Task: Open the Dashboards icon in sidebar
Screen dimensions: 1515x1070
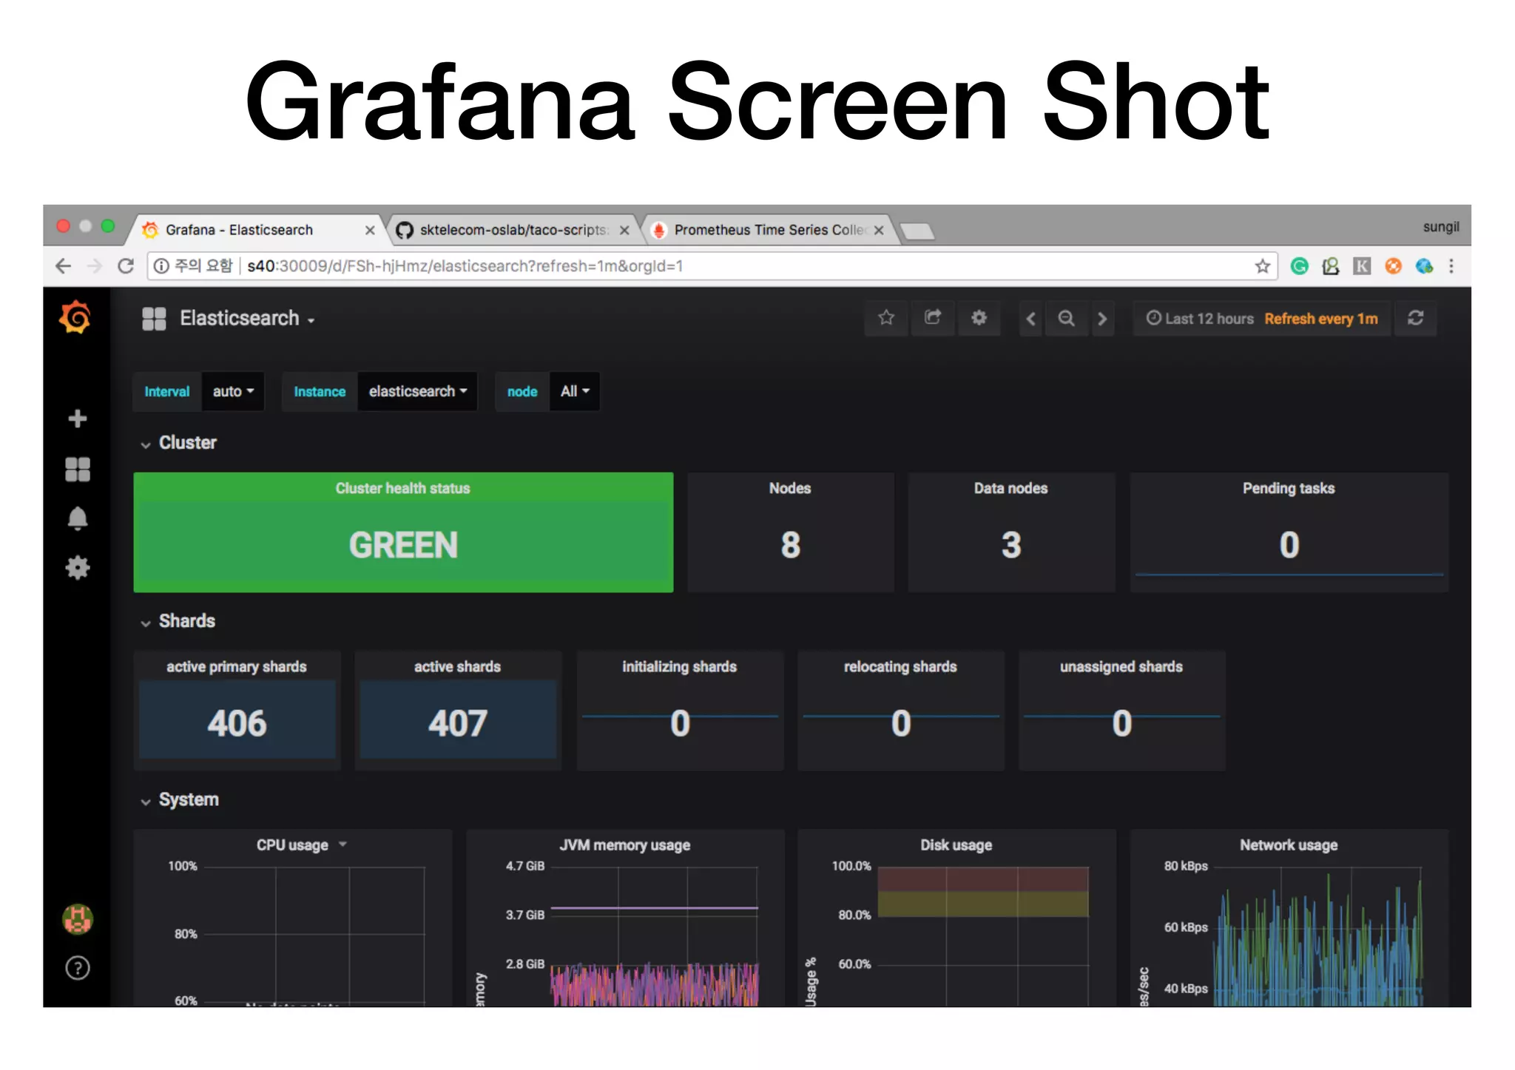Action: pos(77,469)
